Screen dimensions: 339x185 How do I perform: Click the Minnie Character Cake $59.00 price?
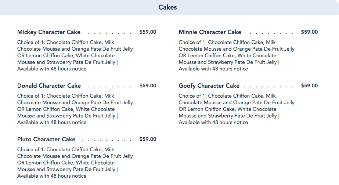pos(309,32)
